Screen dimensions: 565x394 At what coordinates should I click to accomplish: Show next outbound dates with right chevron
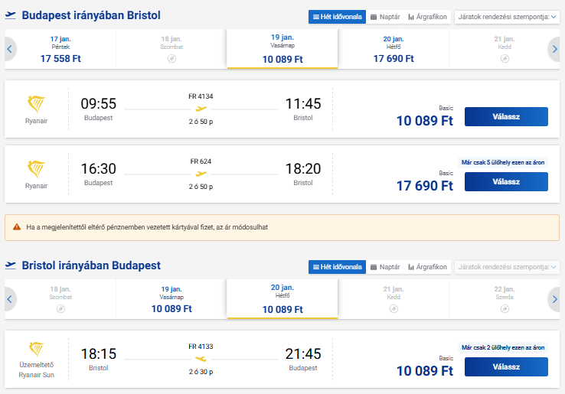pos(554,49)
